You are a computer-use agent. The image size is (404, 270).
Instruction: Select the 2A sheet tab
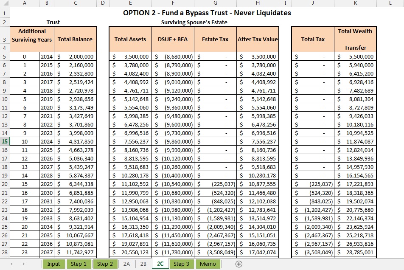[x=126, y=264]
